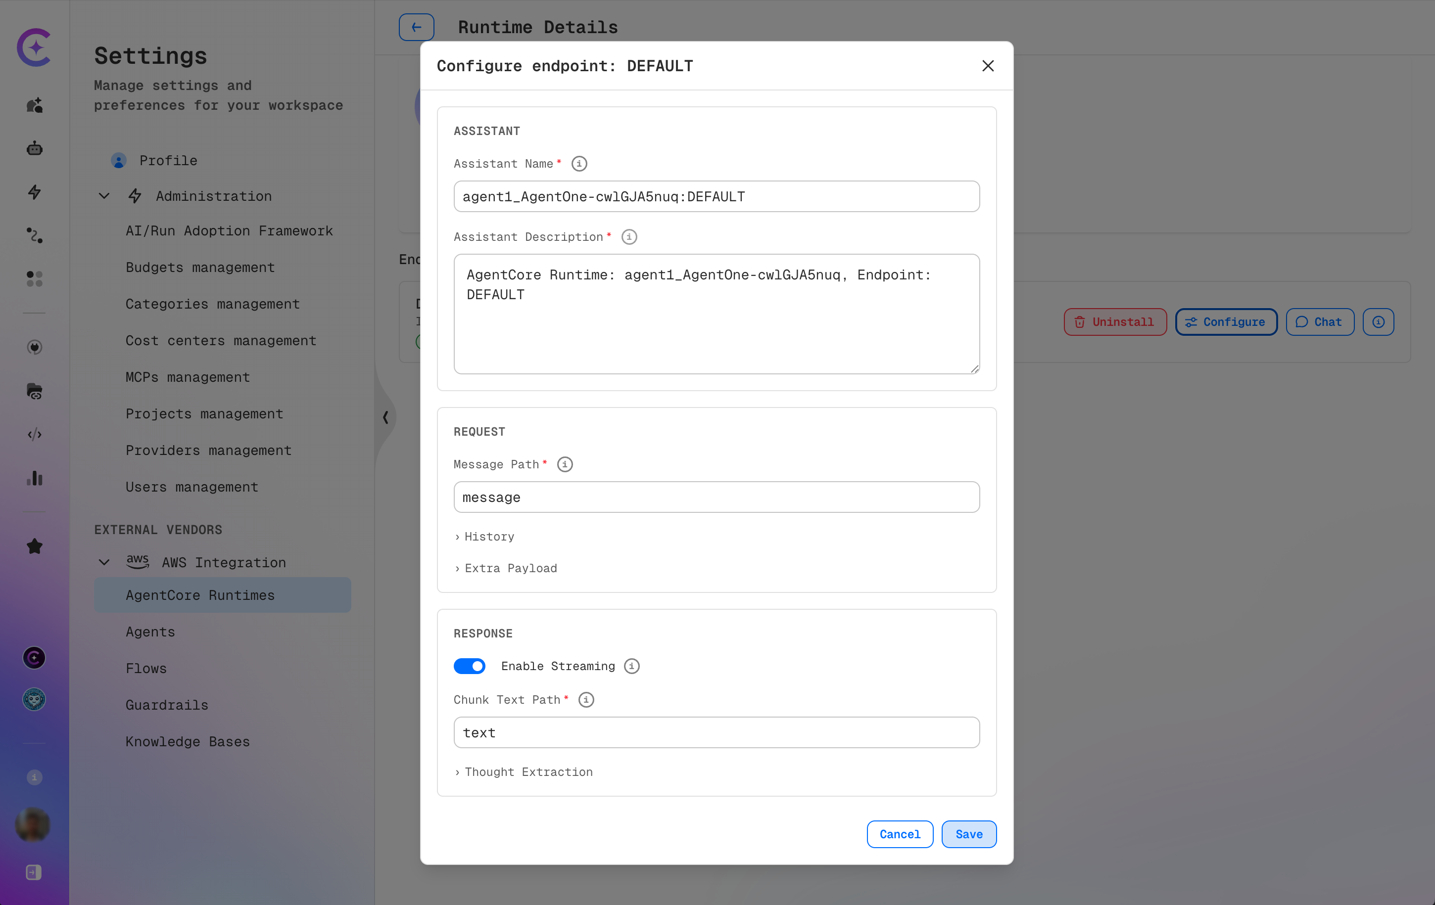Viewport: 1435px width, 905px height.
Task: Click the endpoint info icon next to Chat
Action: (x=1379, y=322)
